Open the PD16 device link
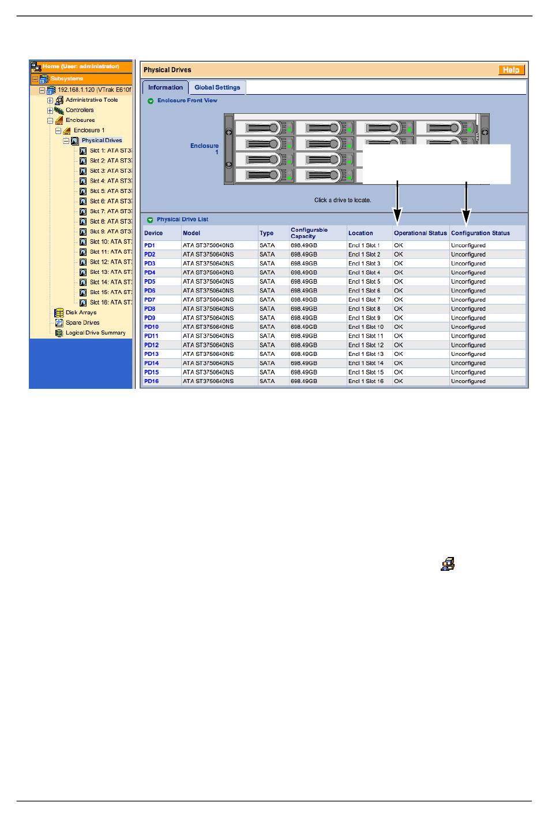This screenshot has width=548, height=817. pos(151,381)
